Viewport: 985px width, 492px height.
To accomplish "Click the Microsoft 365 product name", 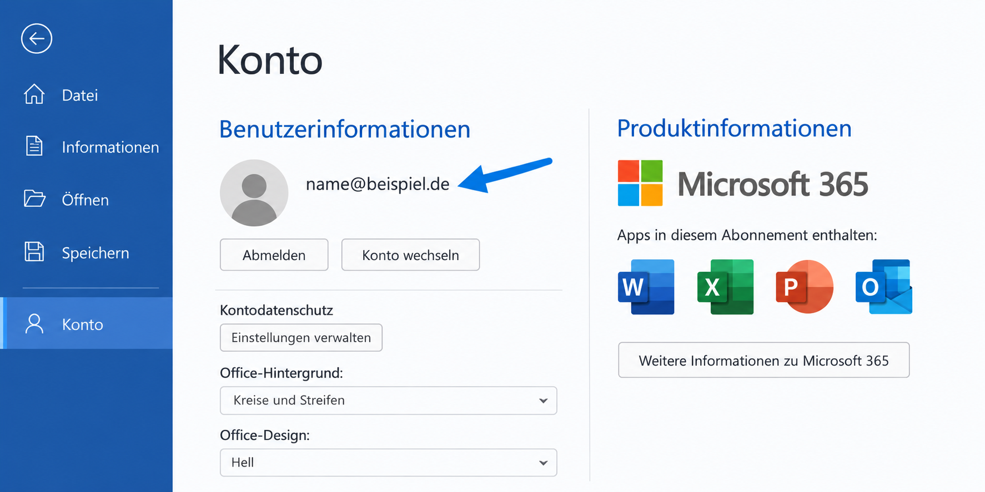I will tap(773, 184).
